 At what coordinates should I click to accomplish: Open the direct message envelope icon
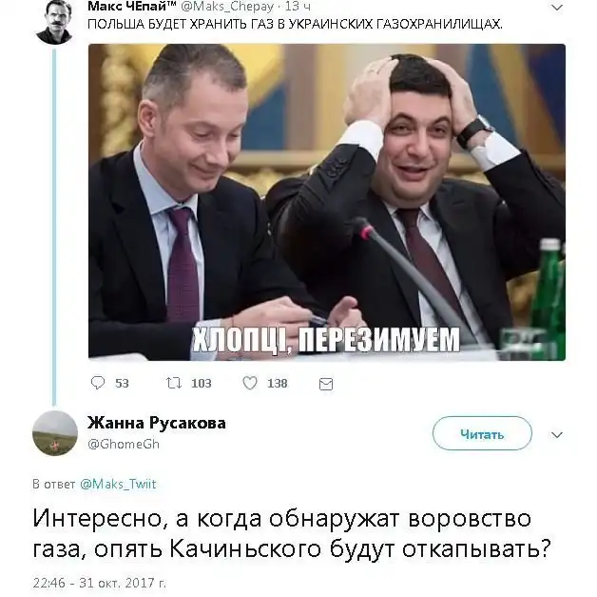tap(326, 384)
